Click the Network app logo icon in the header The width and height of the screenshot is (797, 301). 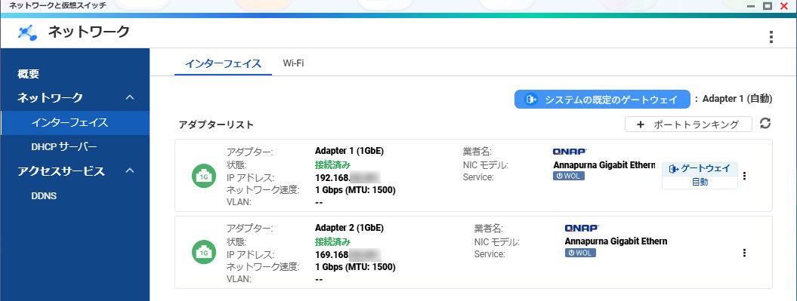click(x=27, y=33)
